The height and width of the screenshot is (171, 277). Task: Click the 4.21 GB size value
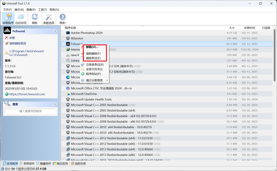232,33
